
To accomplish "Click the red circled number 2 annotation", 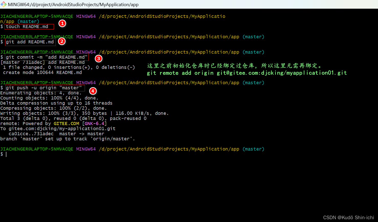I will pos(62,41).
